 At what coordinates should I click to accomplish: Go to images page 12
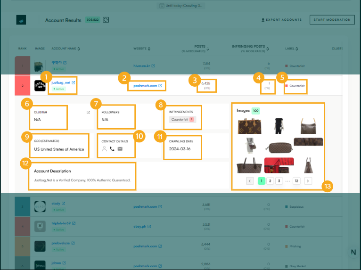296,181
